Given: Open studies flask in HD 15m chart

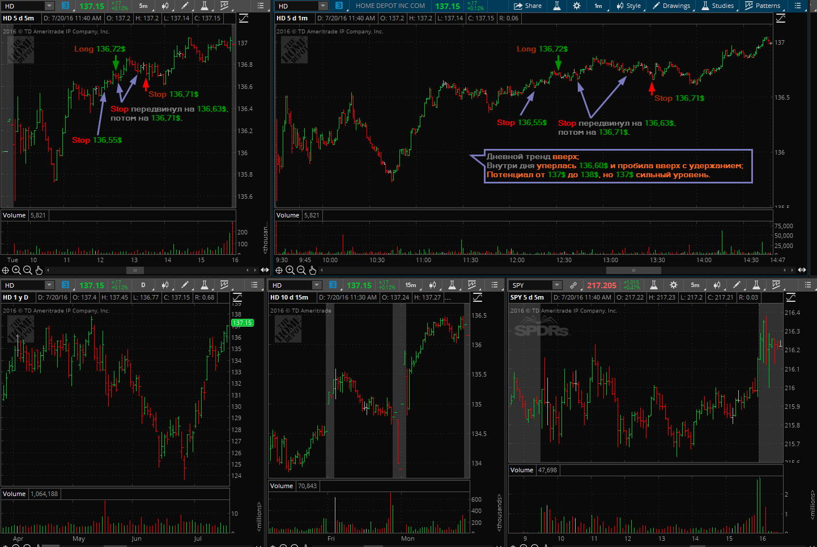Looking at the screenshot, I should point(452,285).
